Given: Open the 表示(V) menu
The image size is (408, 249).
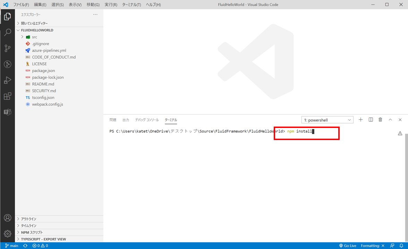Looking at the screenshot, I should tap(75, 4).
